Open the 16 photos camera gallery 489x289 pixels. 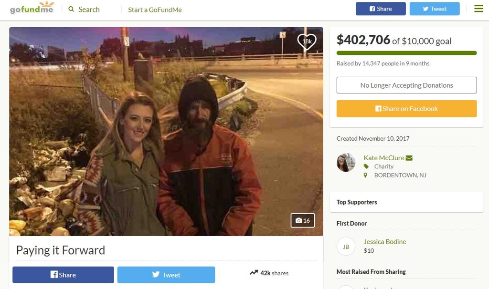click(x=302, y=220)
